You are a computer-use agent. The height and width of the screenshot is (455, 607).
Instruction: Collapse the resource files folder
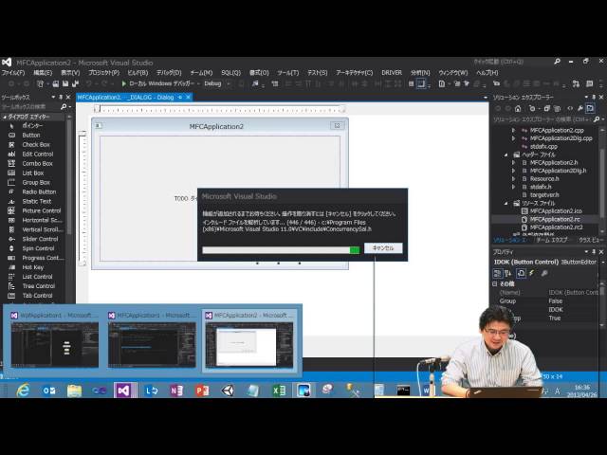tap(506, 203)
